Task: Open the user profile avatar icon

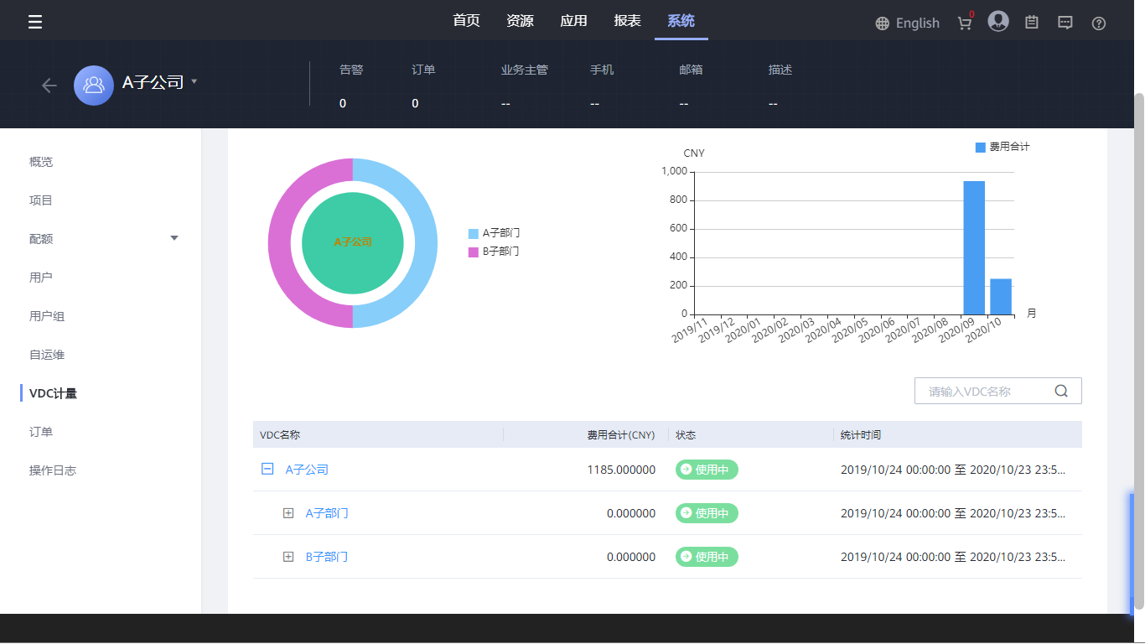Action: (x=997, y=22)
